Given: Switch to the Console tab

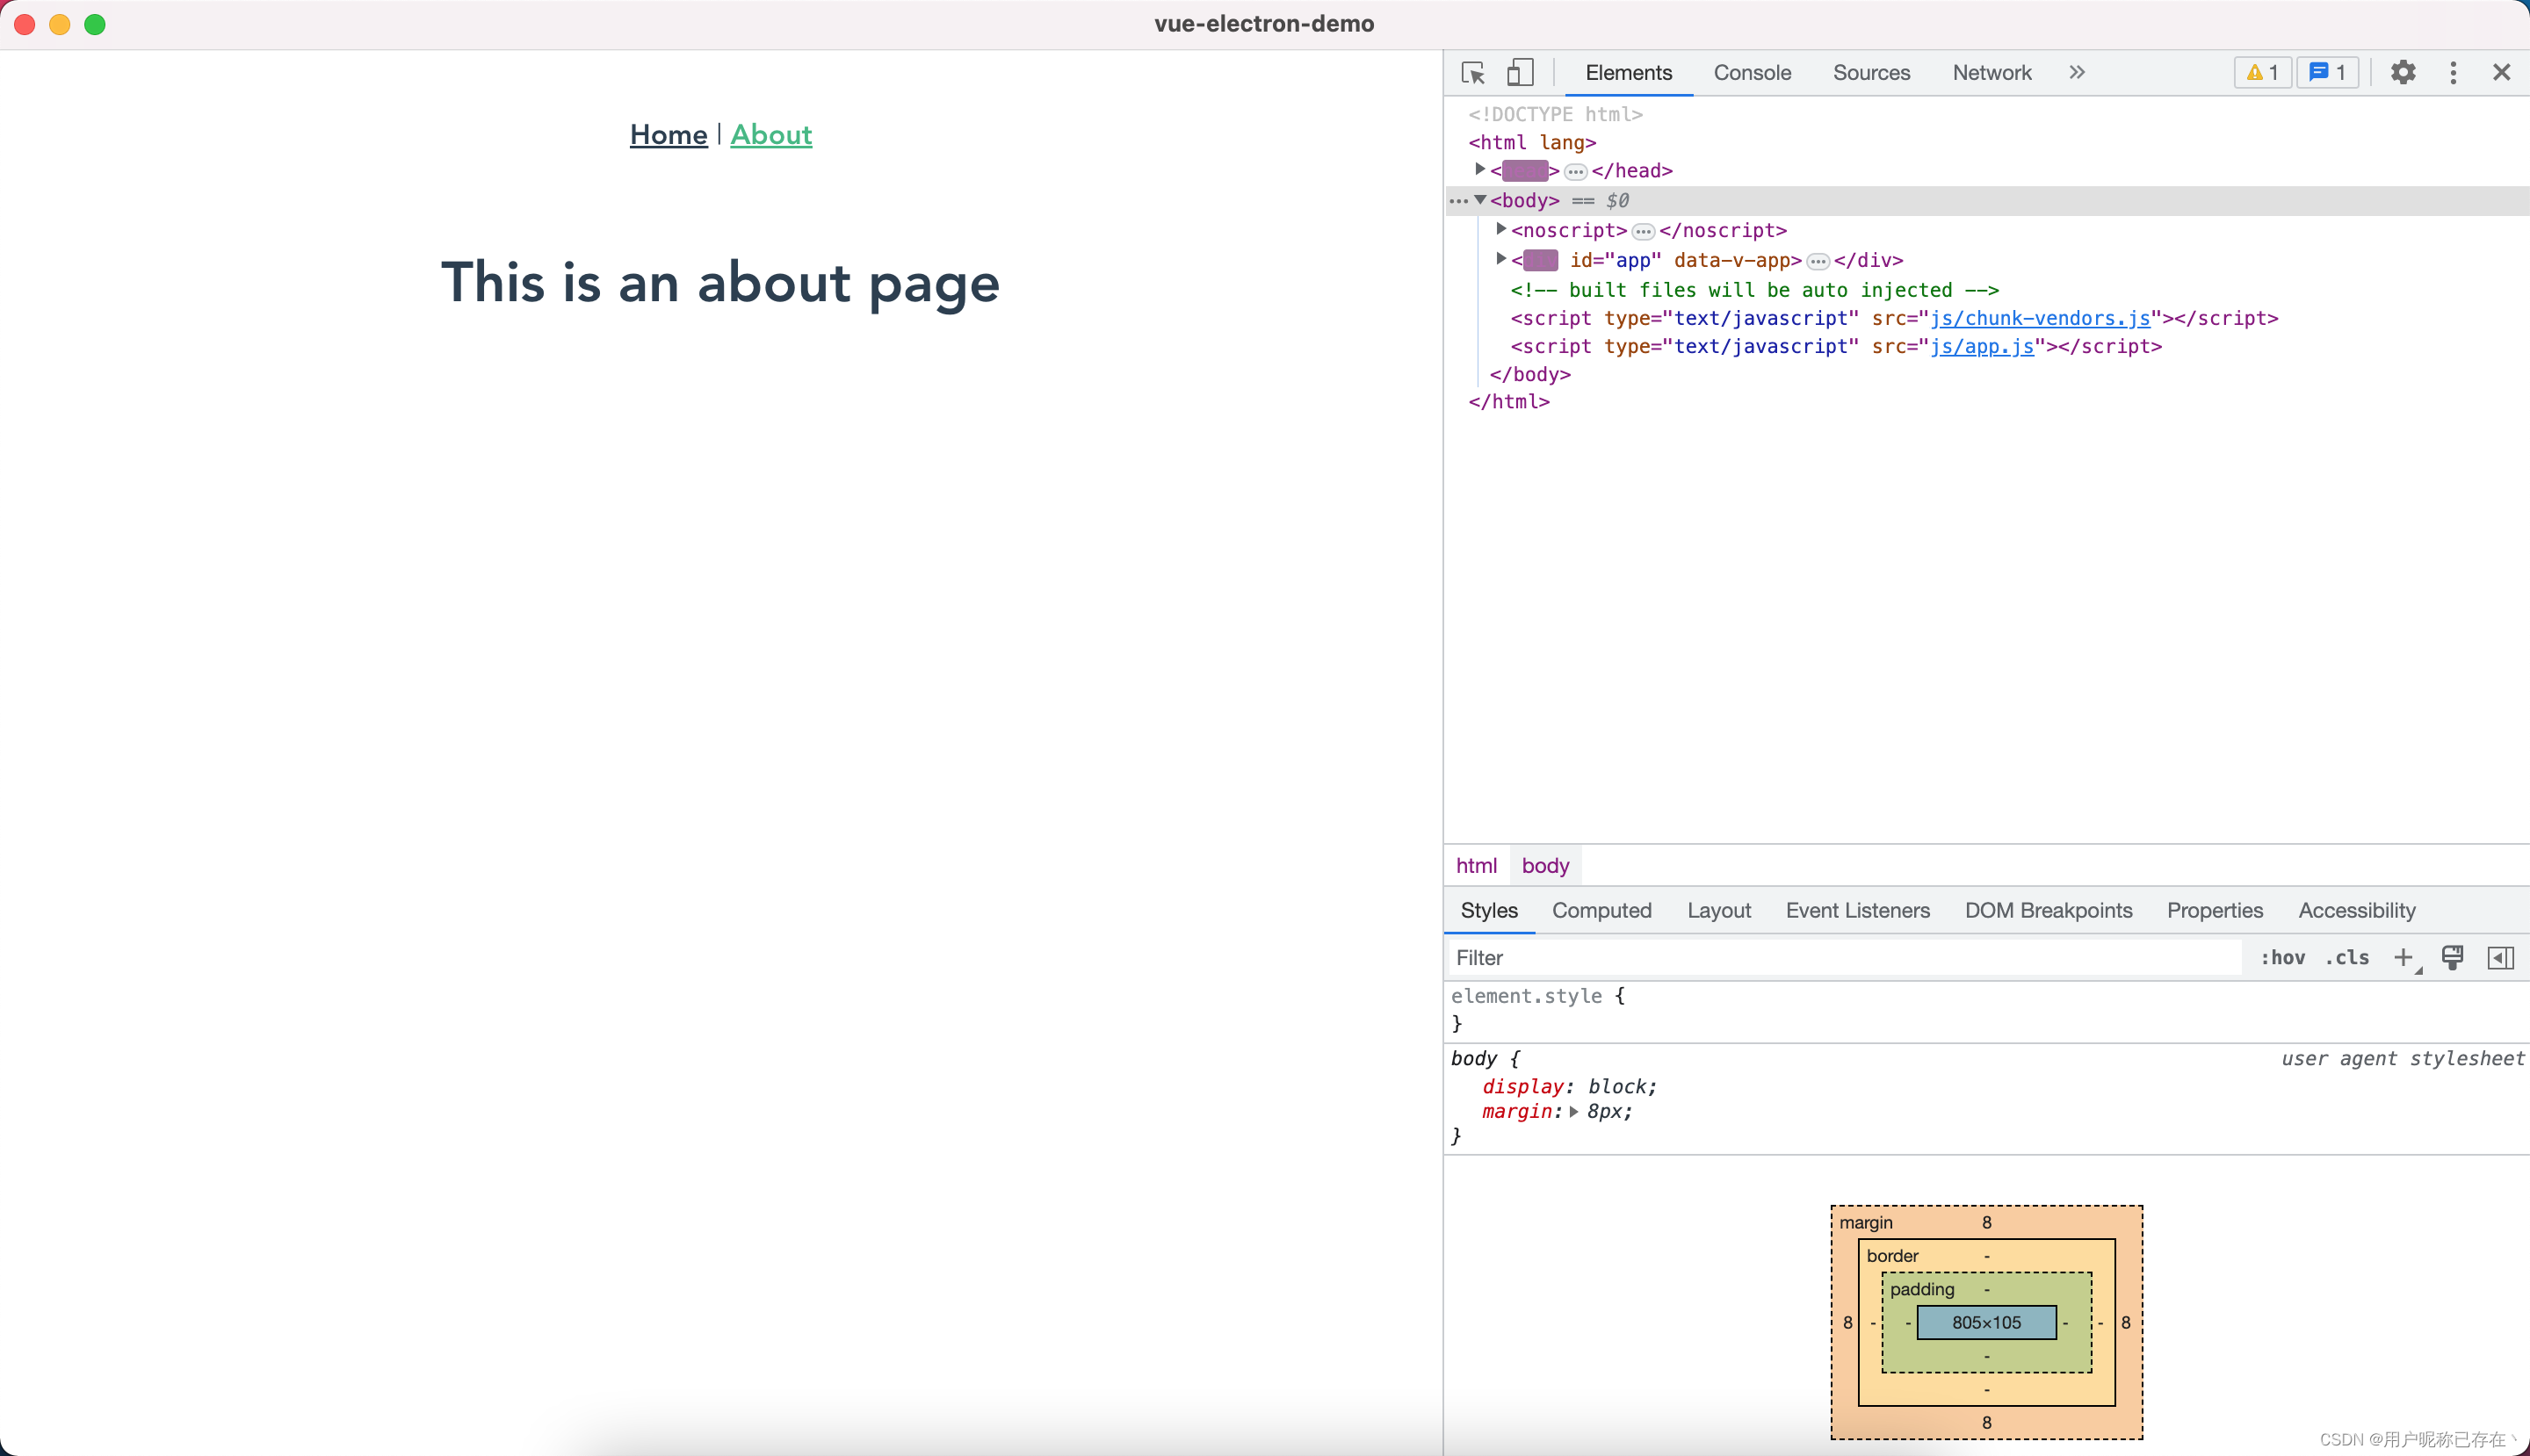Looking at the screenshot, I should coord(1752,73).
